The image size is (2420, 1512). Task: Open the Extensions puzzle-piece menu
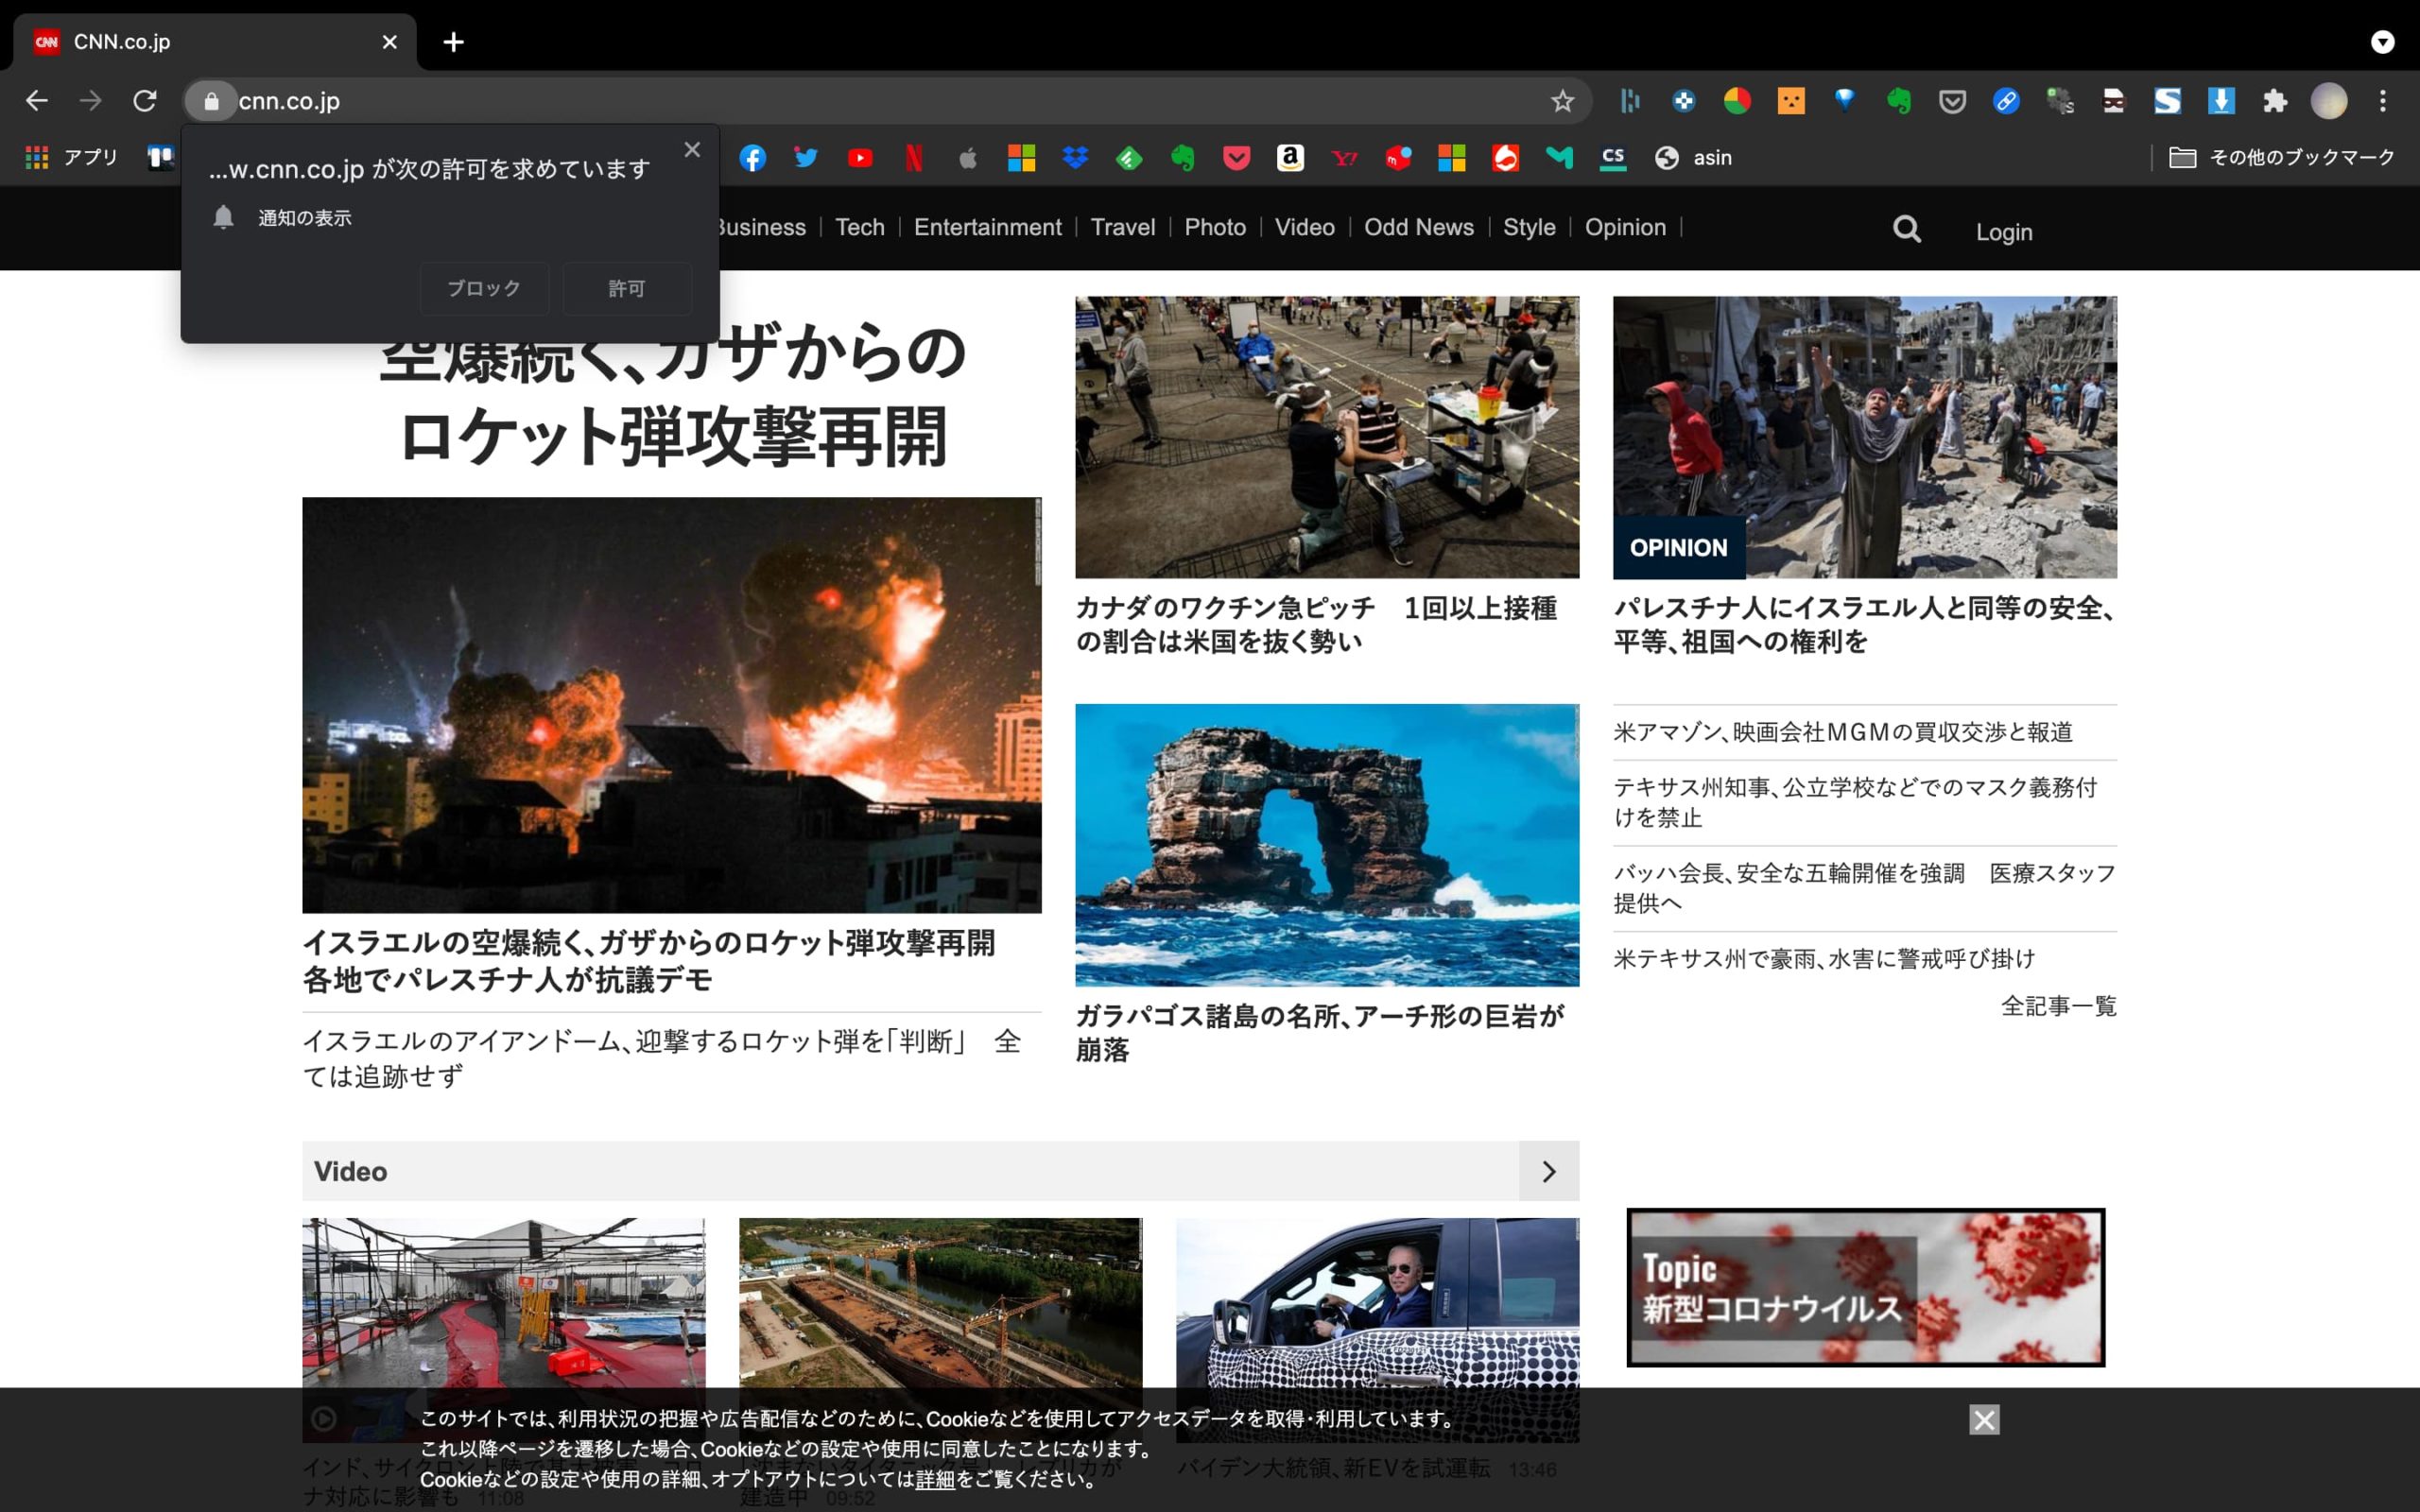click(x=2275, y=101)
